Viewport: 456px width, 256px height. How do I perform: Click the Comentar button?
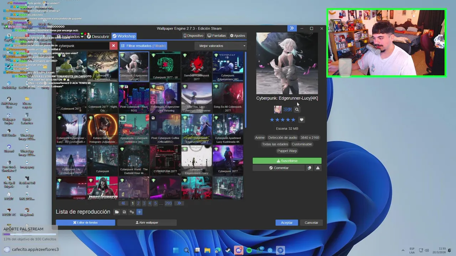(279, 168)
